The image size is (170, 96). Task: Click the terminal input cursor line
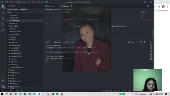click(46, 61)
